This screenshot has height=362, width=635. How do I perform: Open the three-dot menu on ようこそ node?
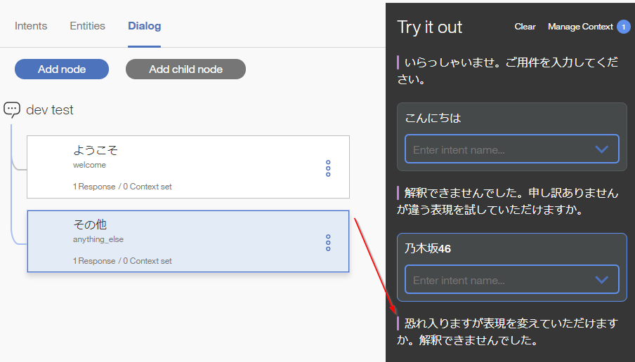click(x=328, y=168)
